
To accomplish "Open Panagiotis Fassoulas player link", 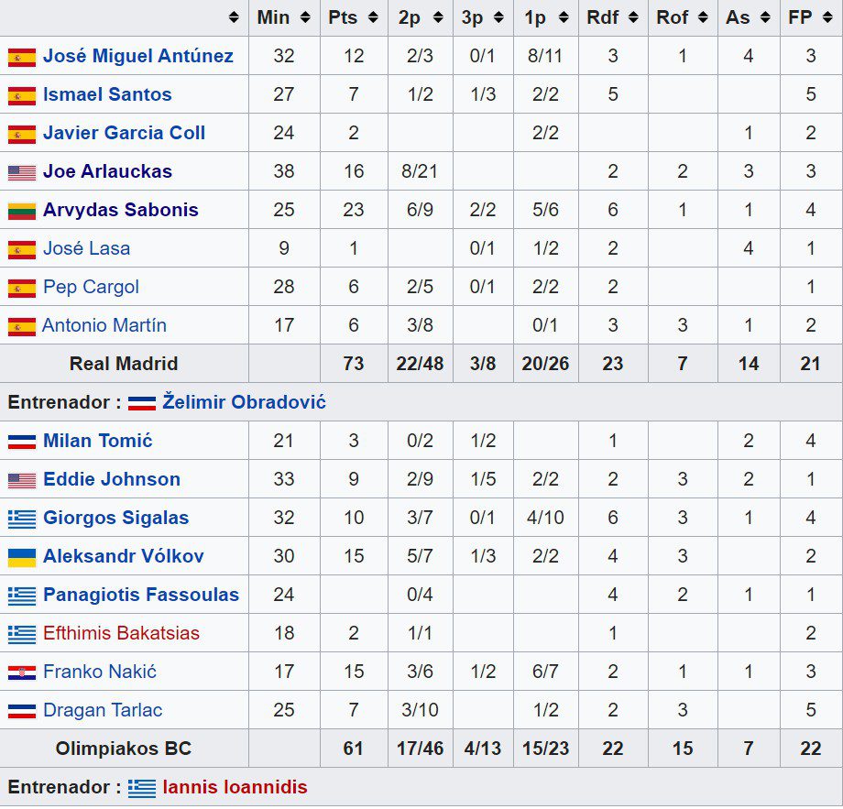I will 141,595.
